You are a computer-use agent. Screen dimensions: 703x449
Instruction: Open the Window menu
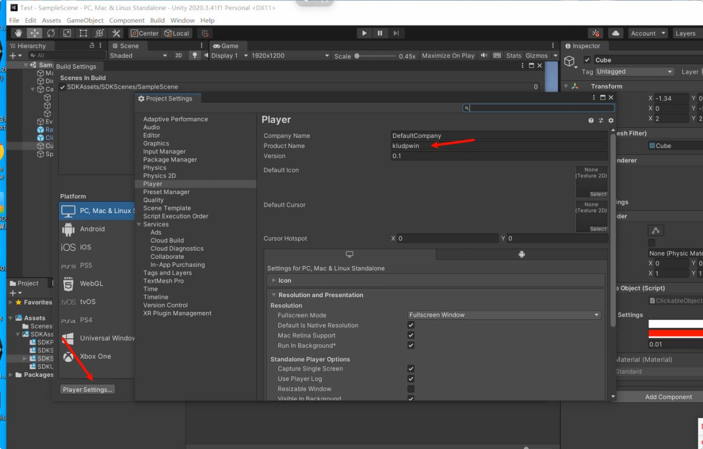click(x=181, y=20)
